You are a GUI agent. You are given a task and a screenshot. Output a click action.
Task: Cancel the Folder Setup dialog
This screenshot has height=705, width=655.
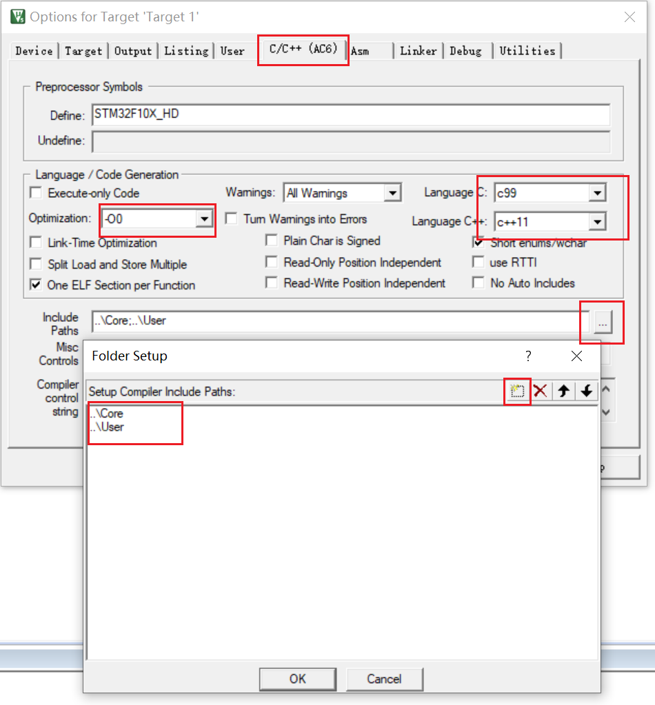click(x=384, y=679)
